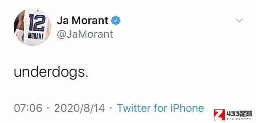Click the white checkmark inside verified badge

(x=116, y=20)
